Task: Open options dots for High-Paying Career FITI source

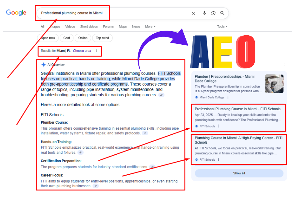Action: point(219,159)
